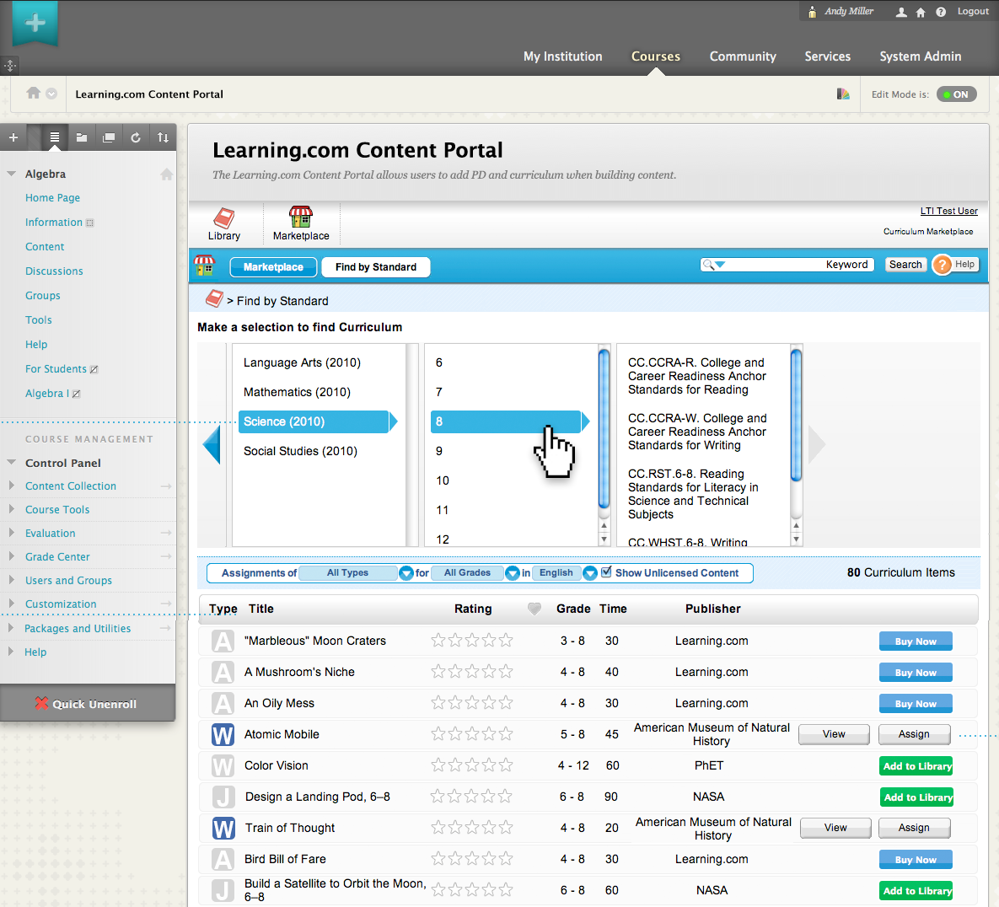Switch to list view in the course menu

tap(55, 137)
